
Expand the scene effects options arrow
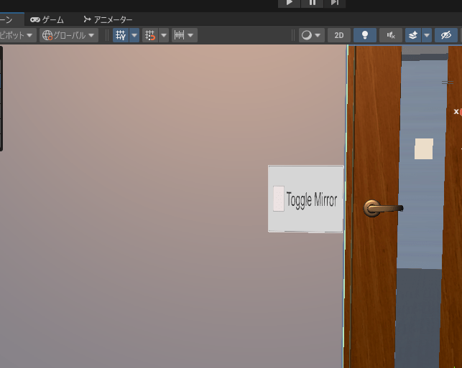point(427,35)
